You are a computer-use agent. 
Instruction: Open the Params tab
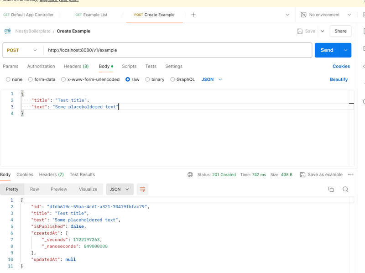click(x=10, y=66)
